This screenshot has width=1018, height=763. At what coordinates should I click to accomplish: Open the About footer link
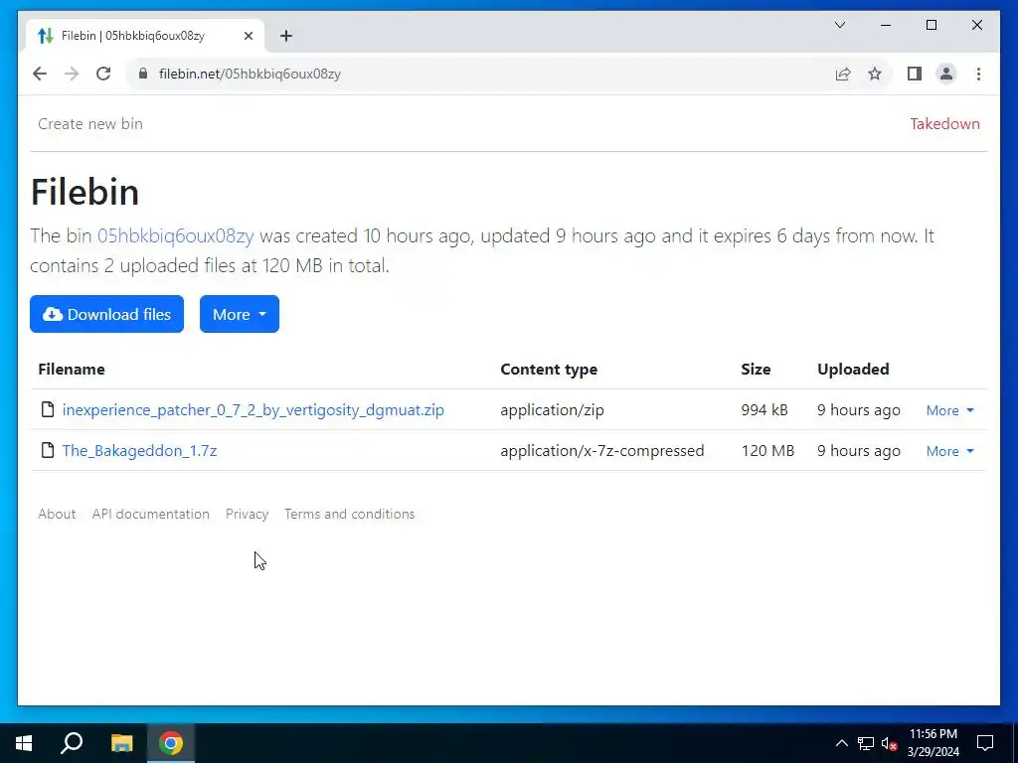pos(57,514)
